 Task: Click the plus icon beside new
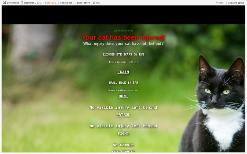pos(94,3)
